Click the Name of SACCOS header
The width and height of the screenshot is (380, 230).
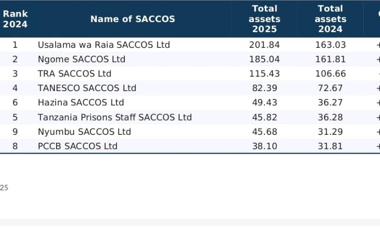coord(133,19)
